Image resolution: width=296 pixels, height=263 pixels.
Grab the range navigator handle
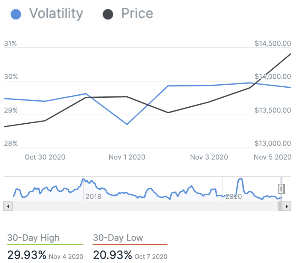281,189
